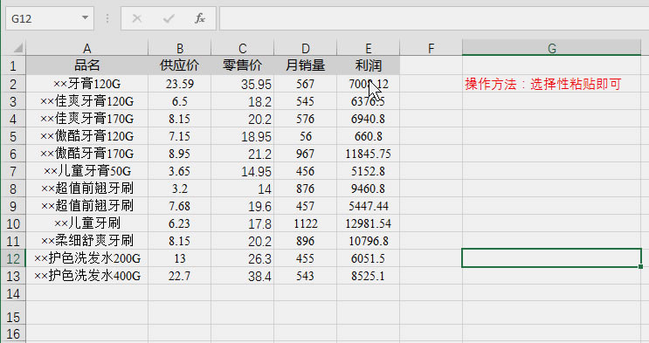Viewport: 649px width, 343px height.
Task: Select cell ××佳爽牙膏120G
Action: [x=87, y=101]
